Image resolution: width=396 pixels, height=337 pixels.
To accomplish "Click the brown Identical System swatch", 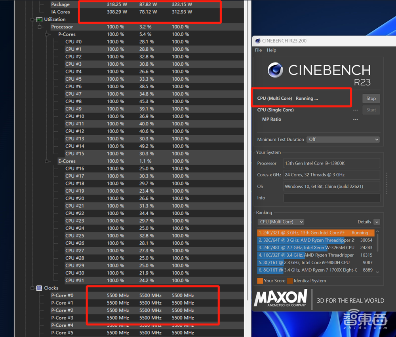I will [x=290, y=281].
